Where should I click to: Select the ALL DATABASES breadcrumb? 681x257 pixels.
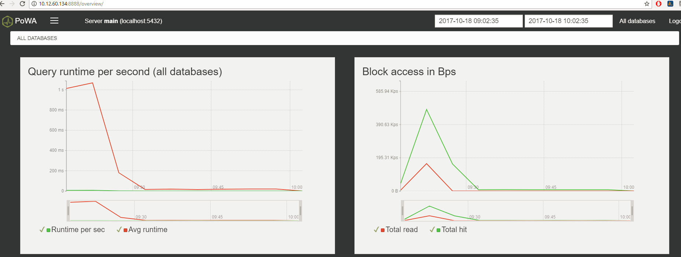(37, 38)
